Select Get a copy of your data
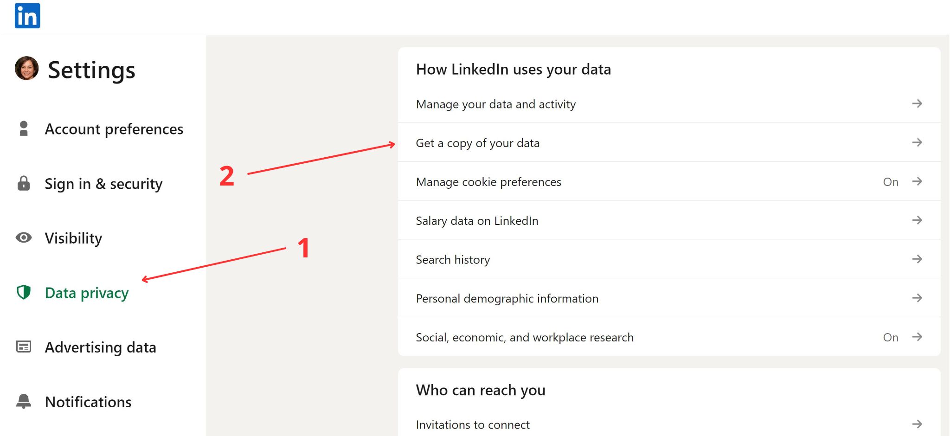Viewport: 950px width, 436px height. pyautogui.click(x=478, y=143)
